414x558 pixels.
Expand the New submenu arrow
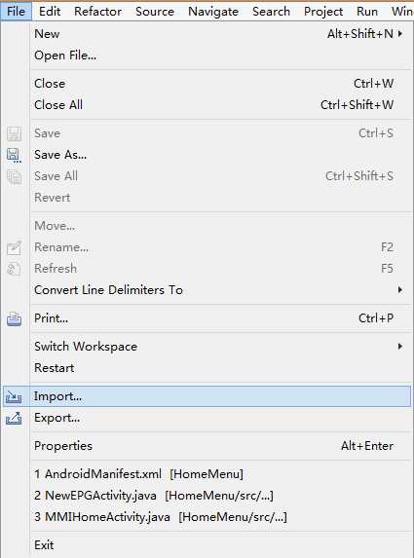[x=400, y=34]
